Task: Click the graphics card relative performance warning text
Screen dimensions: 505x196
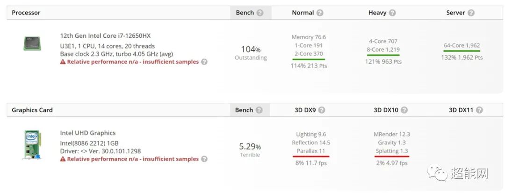Action: coord(132,159)
